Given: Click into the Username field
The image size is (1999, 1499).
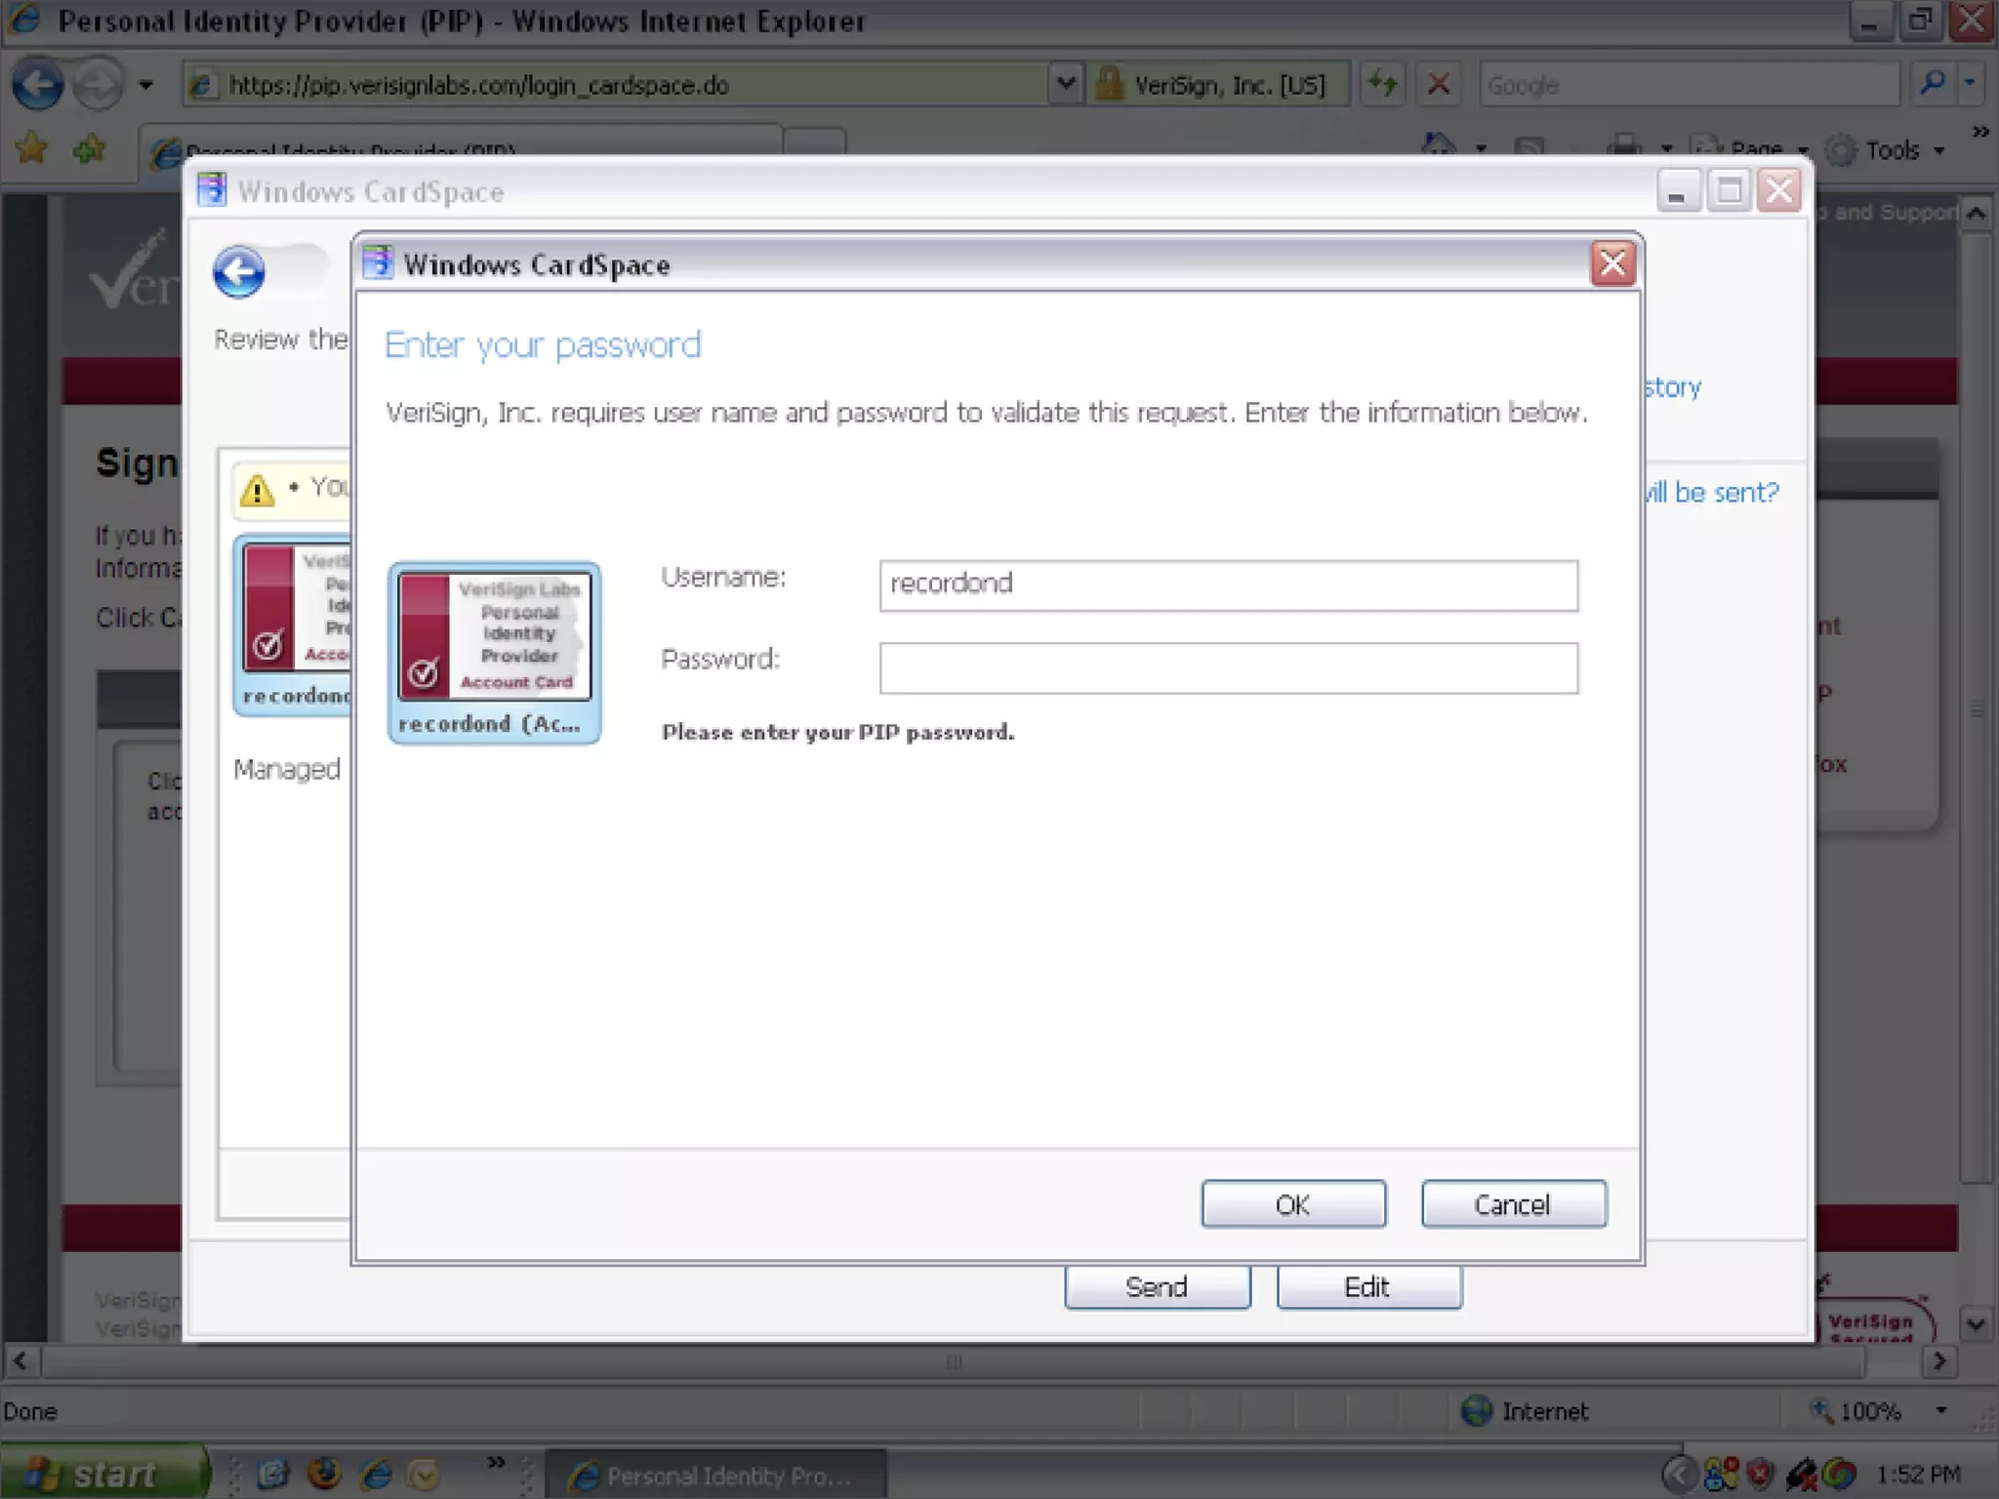Looking at the screenshot, I should pos(1228,586).
